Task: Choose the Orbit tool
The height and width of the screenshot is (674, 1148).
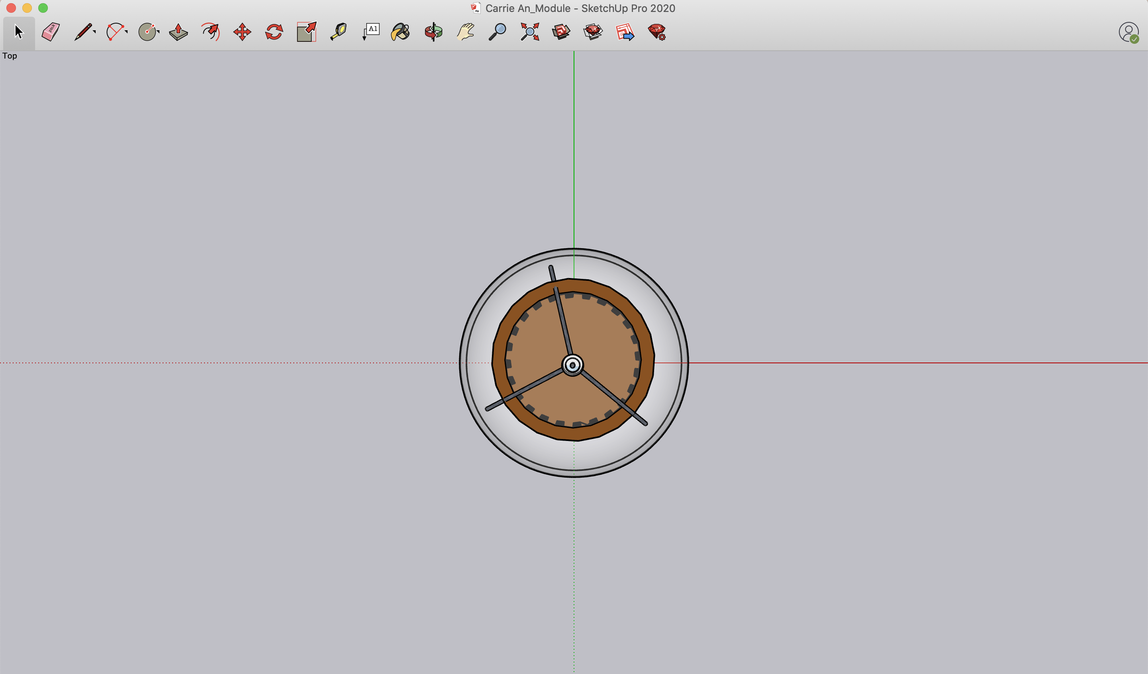Action: click(433, 32)
